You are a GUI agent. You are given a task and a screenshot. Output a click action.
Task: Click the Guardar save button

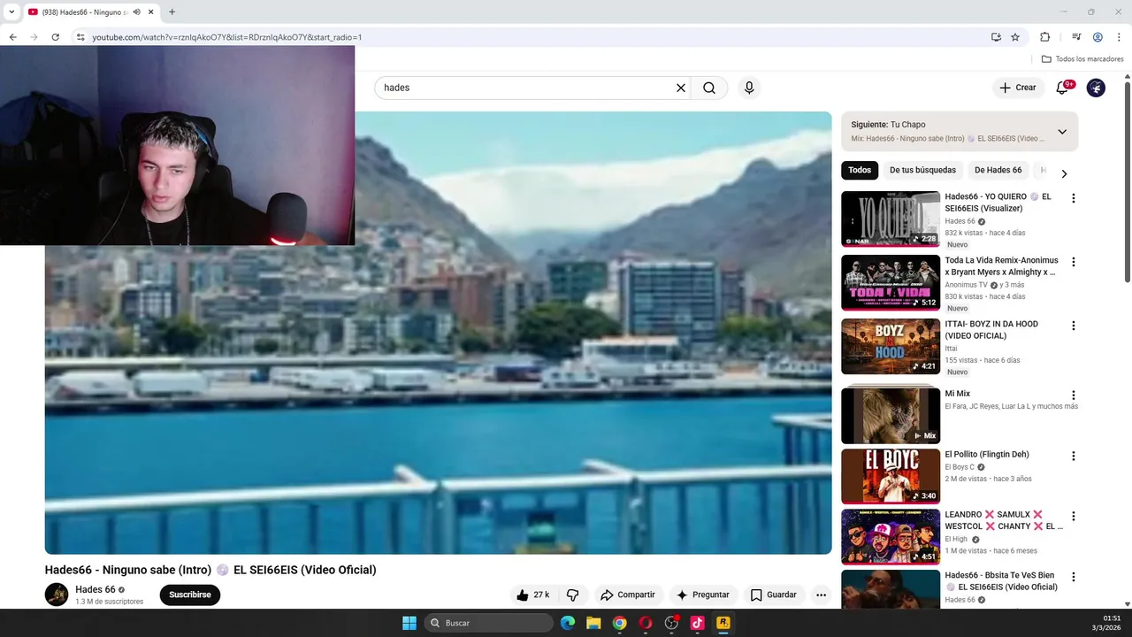pyautogui.click(x=774, y=595)
